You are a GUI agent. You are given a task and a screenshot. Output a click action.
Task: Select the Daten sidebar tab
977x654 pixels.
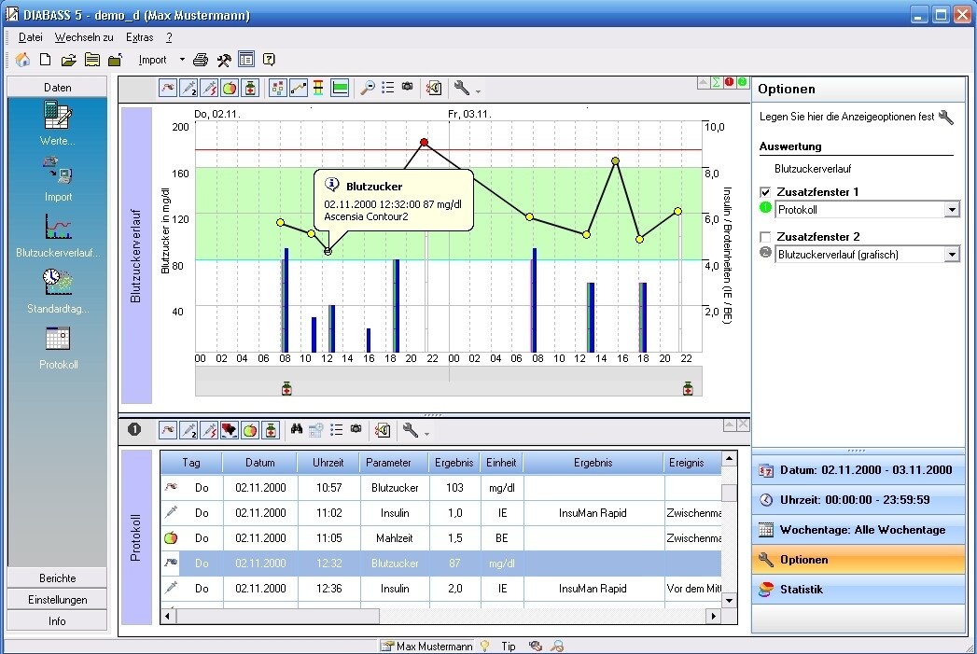point(57,87)
